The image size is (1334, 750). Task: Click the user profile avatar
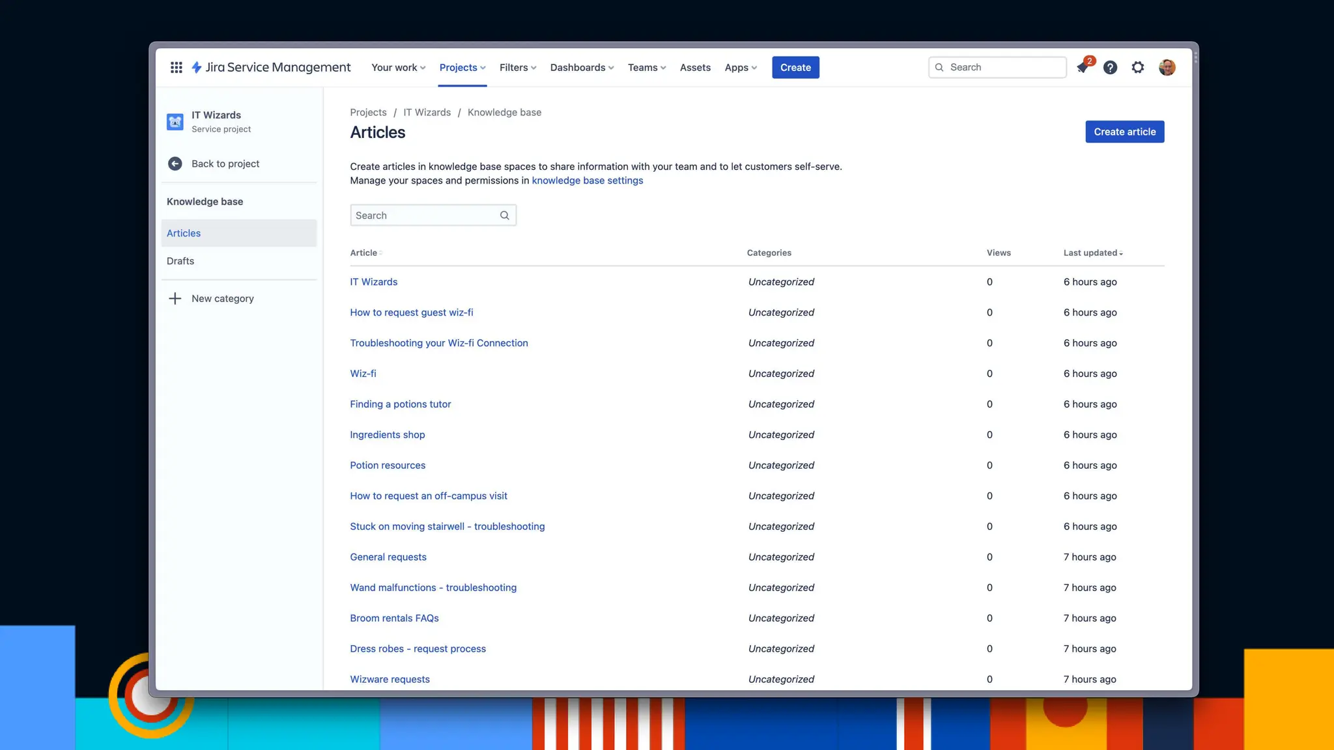click(1167, 67)
